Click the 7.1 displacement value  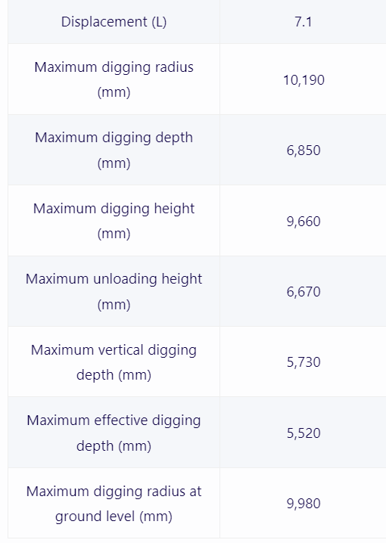point(304,22)
